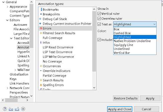Toggle the Text as checkbox

point(99,24)
